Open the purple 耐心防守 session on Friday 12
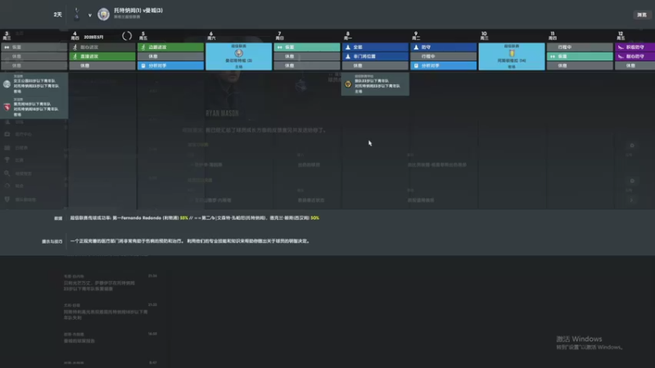 click(x=635, y=56)
